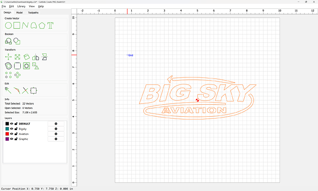Open the Align vectors tool
This screenshot has width=318, height=191.
coord(44,57)
